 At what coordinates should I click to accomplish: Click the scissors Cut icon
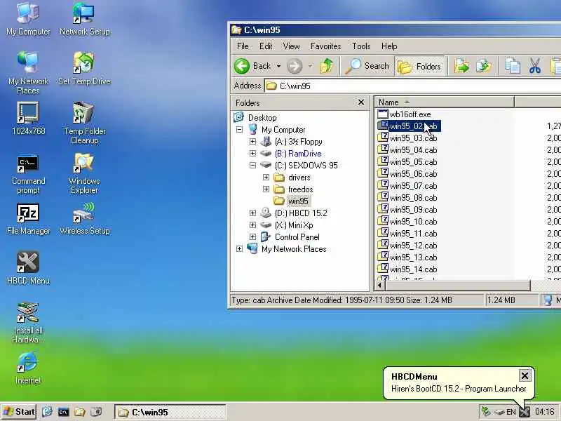pyautogui.click(x=535, y=66)
